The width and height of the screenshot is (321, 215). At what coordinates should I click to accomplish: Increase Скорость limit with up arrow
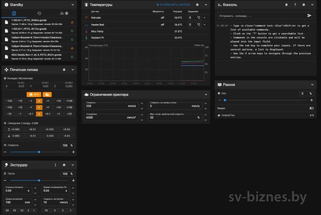point(142,104)
